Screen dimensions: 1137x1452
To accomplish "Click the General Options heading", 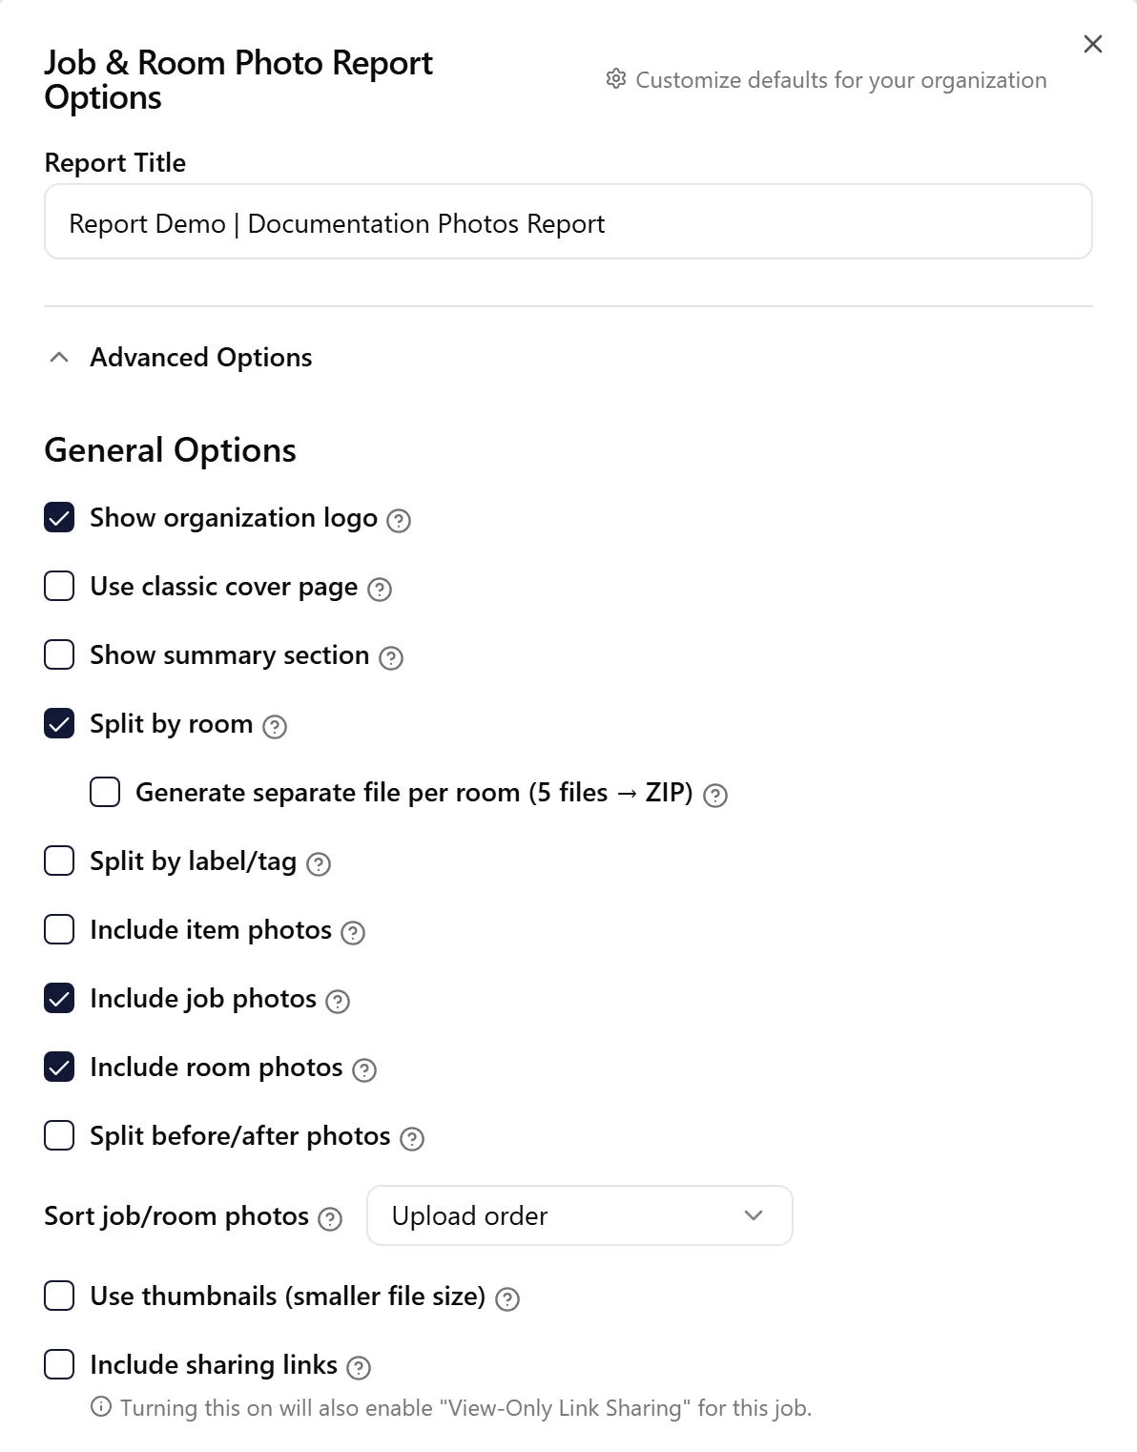I will 171,450.
